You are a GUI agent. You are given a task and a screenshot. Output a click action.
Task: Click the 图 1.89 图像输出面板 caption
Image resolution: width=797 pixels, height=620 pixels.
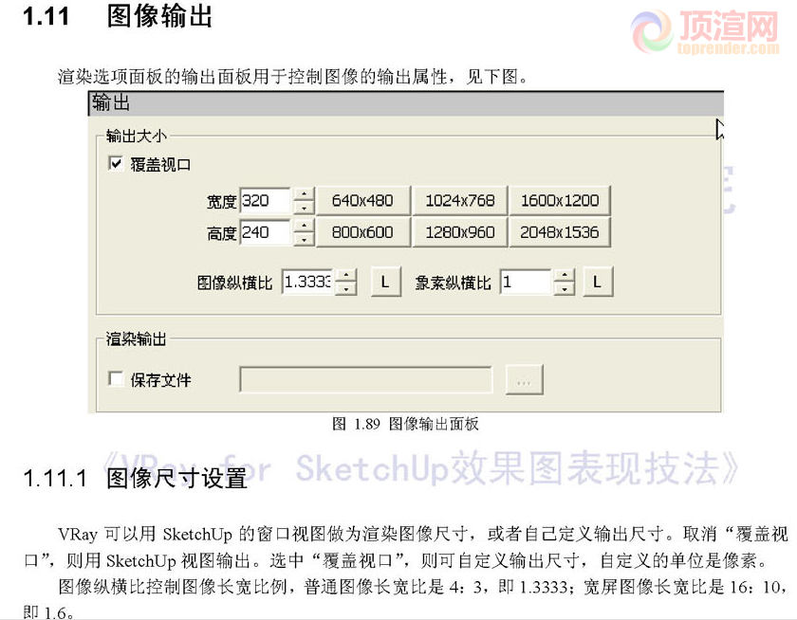[406, 424]
